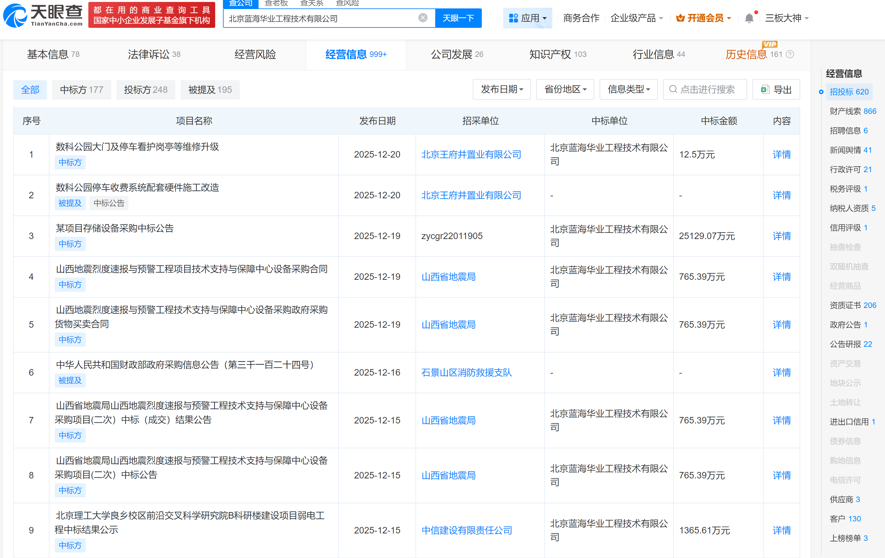The height and width of the screenshot is (558, 885).
Task: Click the company name search field
Action: [320, 18]
